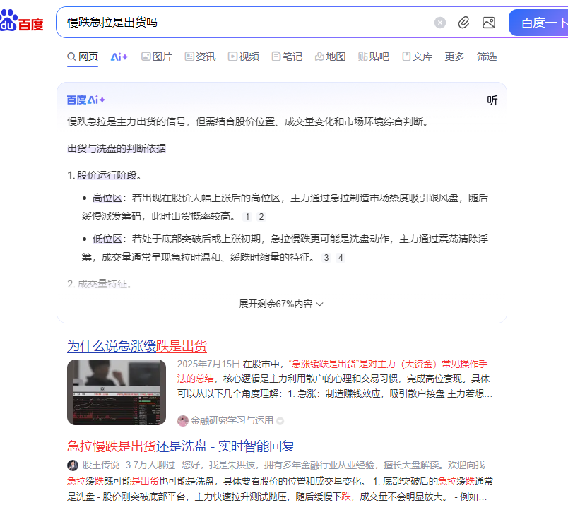Click the 金融研究学习与运用 avatar icon
Viewport: 568px width, 505px height.
click(182, 420)
